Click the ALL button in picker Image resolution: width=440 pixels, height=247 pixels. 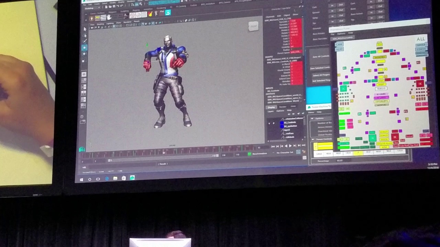[x=421, y=39]
